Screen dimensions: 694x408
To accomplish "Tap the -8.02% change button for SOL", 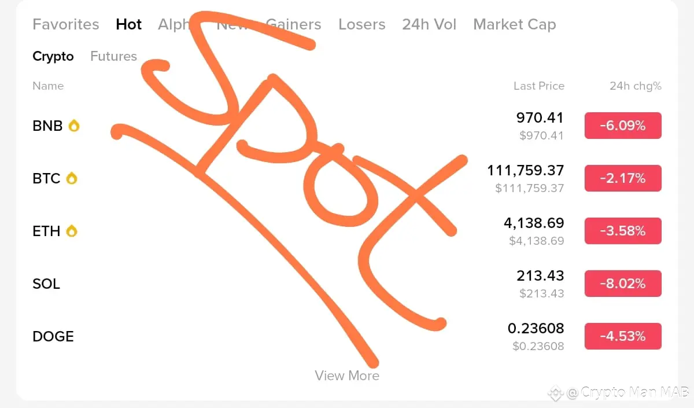I will [x=623, y=284].
